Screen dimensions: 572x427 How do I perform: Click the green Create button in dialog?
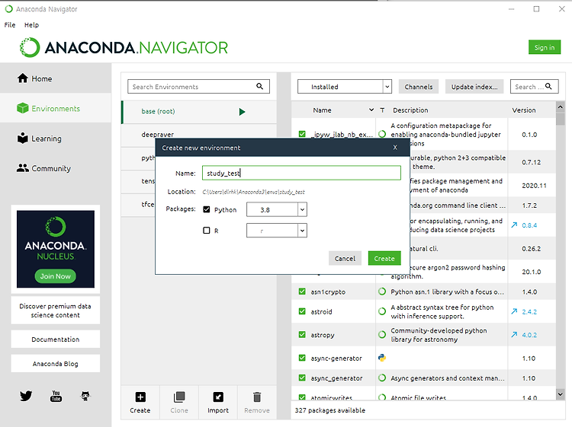pyautogui.click(x=384, y=258)
